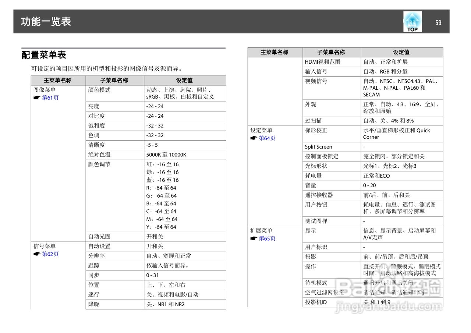
Task: Click the 配置菜单表 section heading
Action: point(44,55)
